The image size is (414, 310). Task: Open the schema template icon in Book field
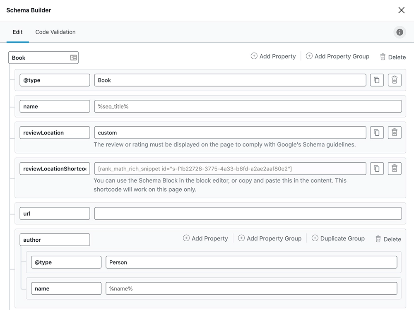click(73, 58)
